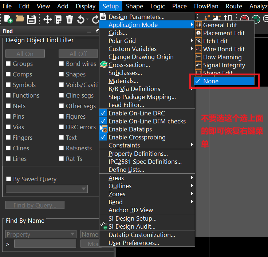The image size is (268, 257).
Task: Click the Find By Name text input
Action: click(45, 244)
